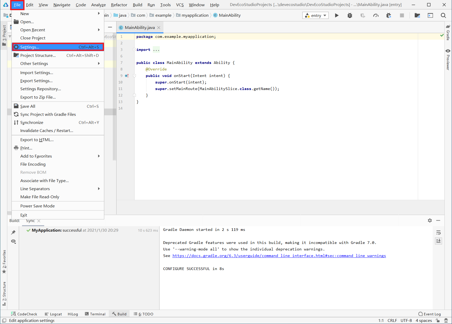452x324 pixels.
Task: Toggle soft-wrap in build output
Action: pyautogui.click(x=438, y=232)
